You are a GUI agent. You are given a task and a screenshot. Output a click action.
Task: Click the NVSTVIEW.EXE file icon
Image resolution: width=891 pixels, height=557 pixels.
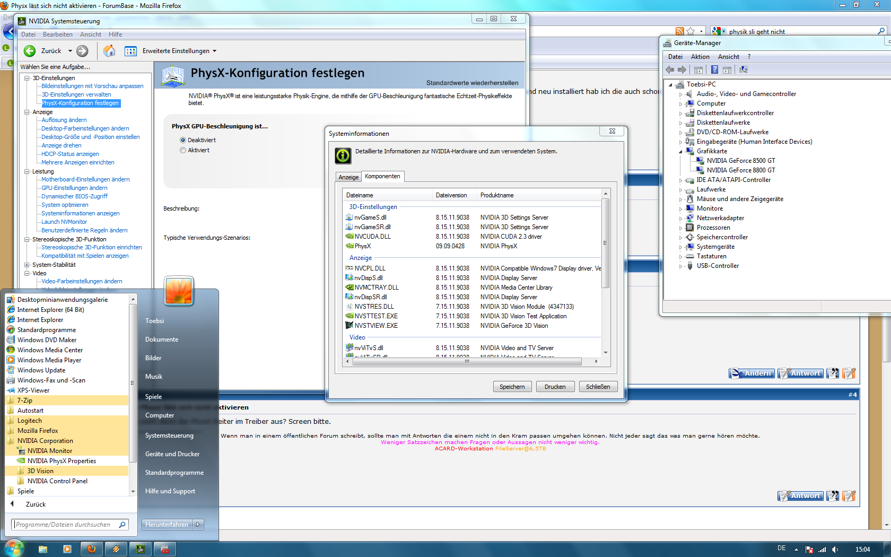(x=350, y=326)
